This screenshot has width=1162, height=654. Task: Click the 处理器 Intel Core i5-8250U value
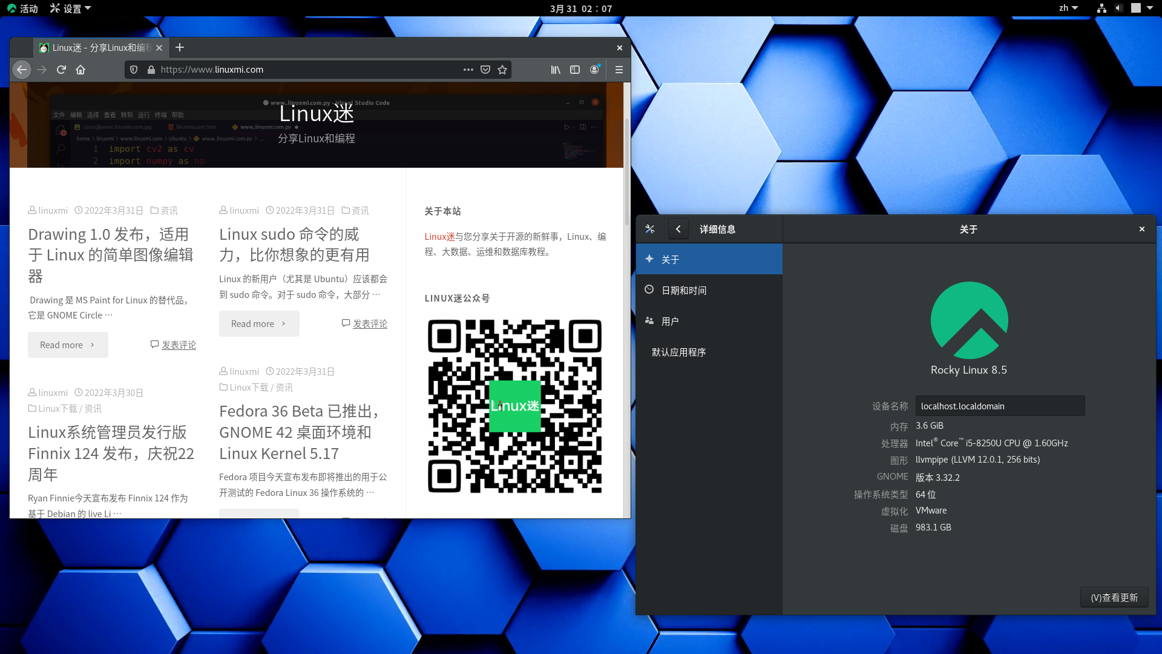[x=991, y=443]
